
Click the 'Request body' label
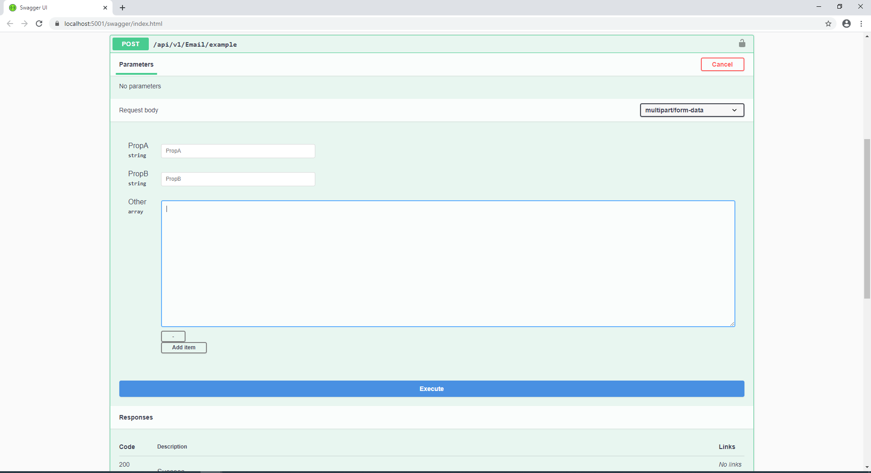(138, 110)
